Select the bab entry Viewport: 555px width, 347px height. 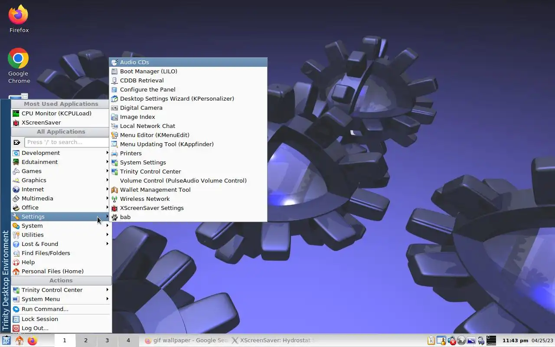(188, 217)
